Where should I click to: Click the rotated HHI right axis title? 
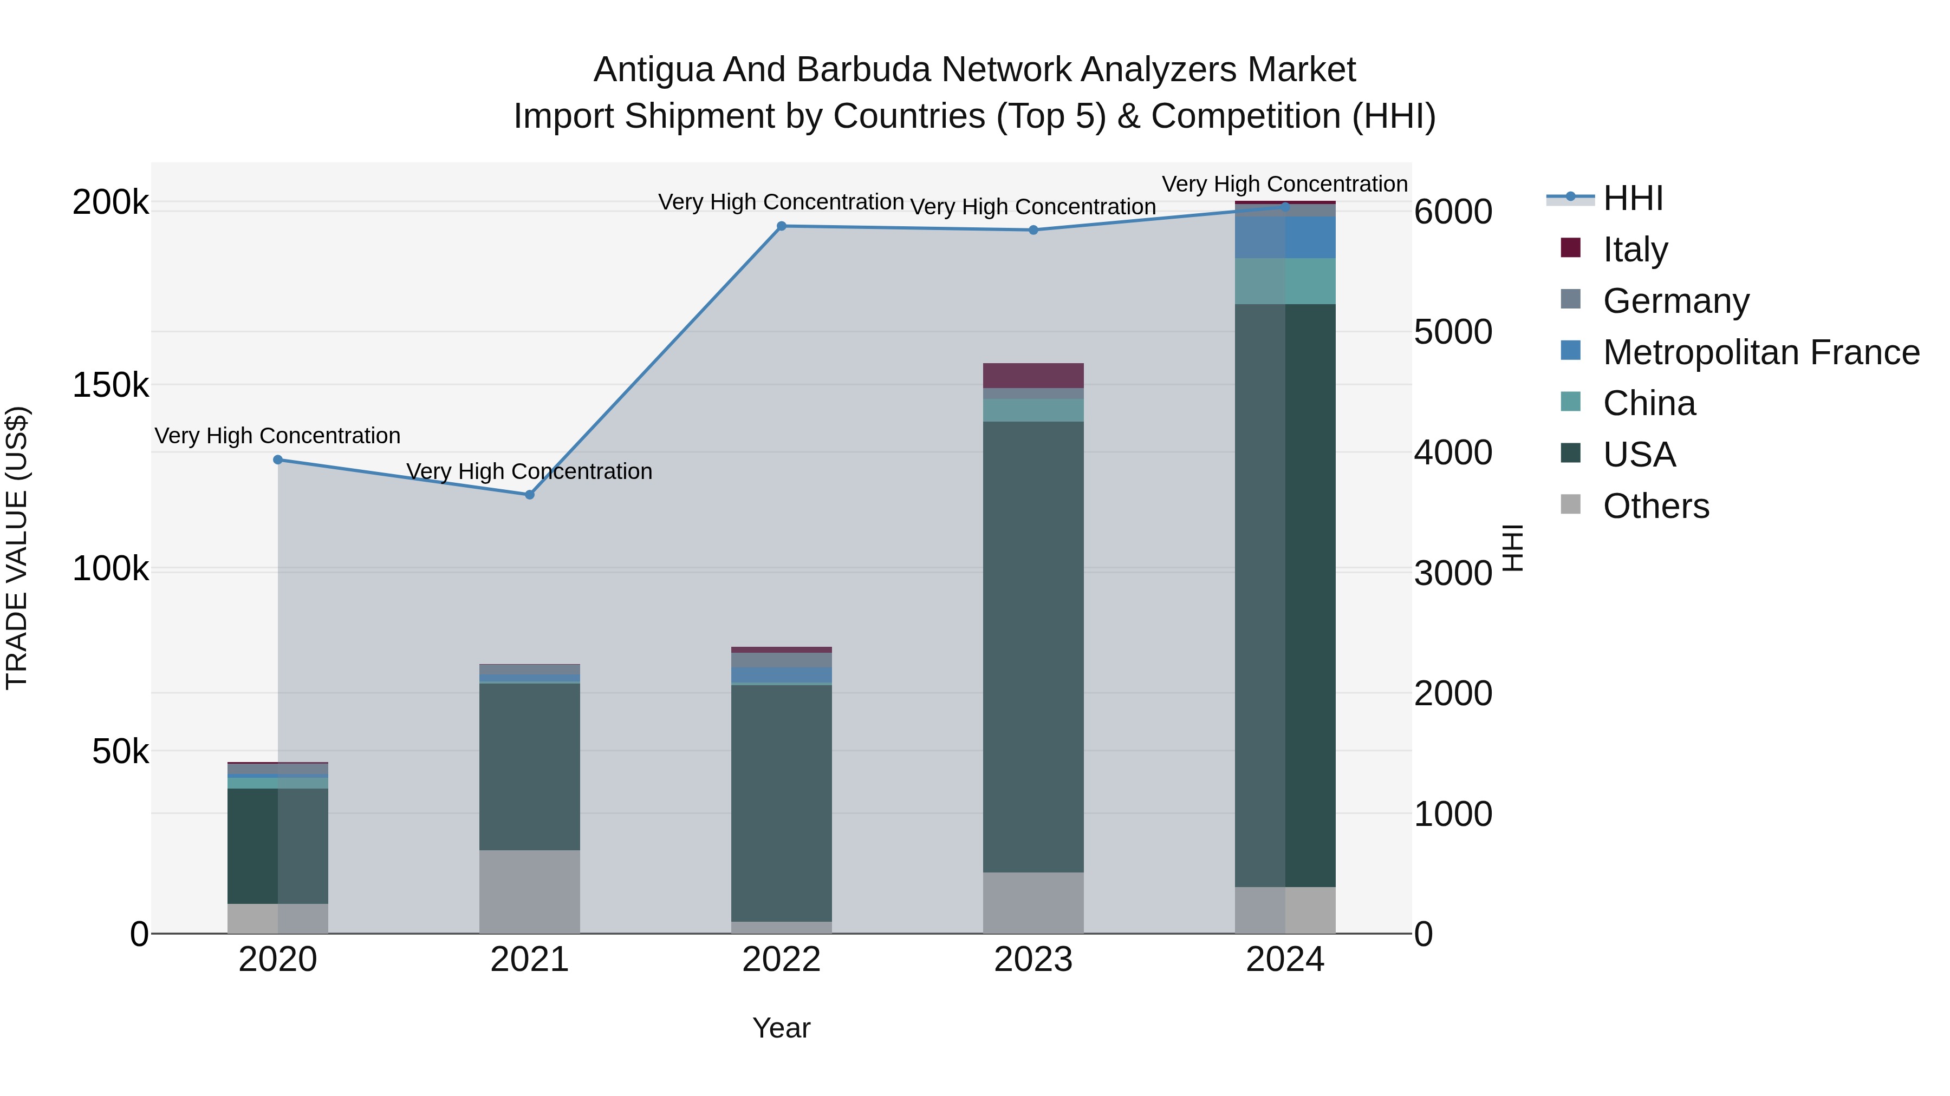tap(1512, 548)
